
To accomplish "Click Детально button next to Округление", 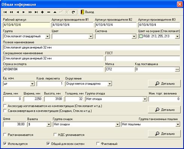I will coord(164,83).
